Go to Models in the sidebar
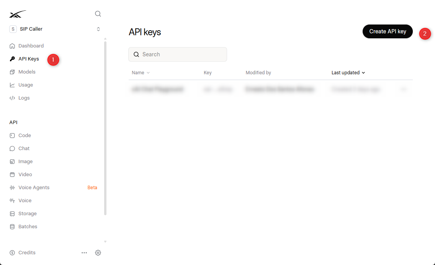 pyautogui.click(x=27, y=72)
